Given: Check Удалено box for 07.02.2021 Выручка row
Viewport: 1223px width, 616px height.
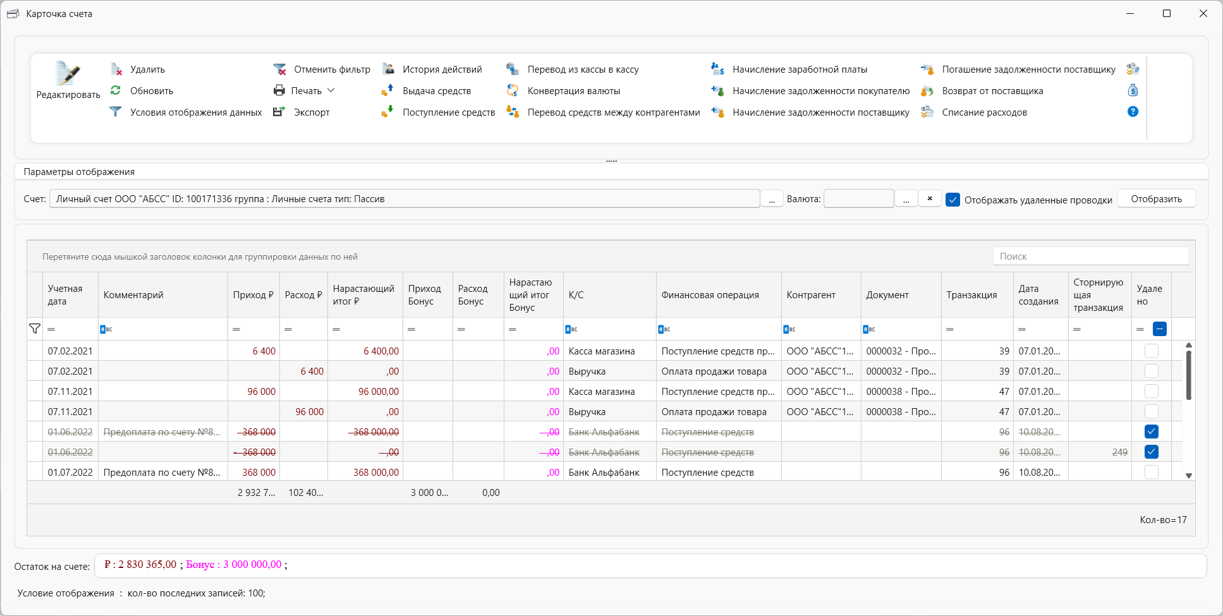Looking at the screenshot, I should (x=1152, y=371).
